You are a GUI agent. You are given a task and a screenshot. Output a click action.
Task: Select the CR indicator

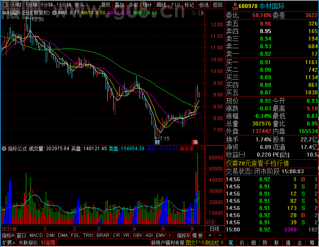[116, 235]
